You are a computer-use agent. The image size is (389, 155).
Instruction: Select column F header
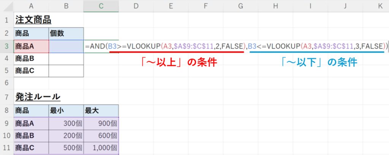tap(206, 6)
